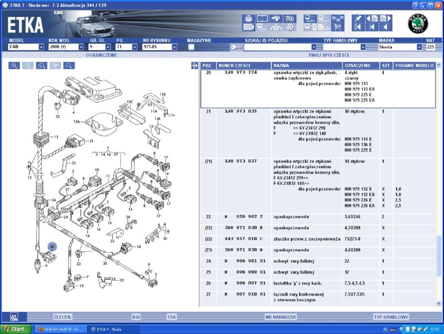Click the keyboard icon in the toolbar

point(248,27)
